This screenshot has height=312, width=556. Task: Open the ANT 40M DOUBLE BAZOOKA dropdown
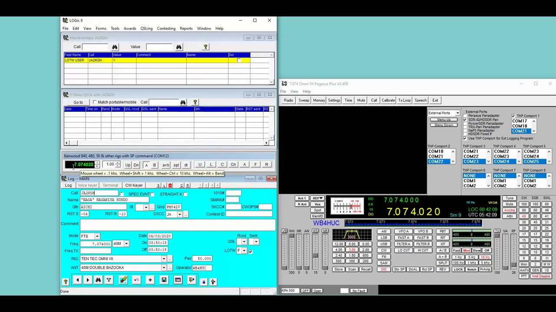click(164, 268)
